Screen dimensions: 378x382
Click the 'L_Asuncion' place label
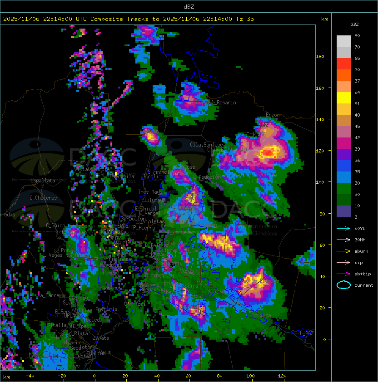pos(207,177)
